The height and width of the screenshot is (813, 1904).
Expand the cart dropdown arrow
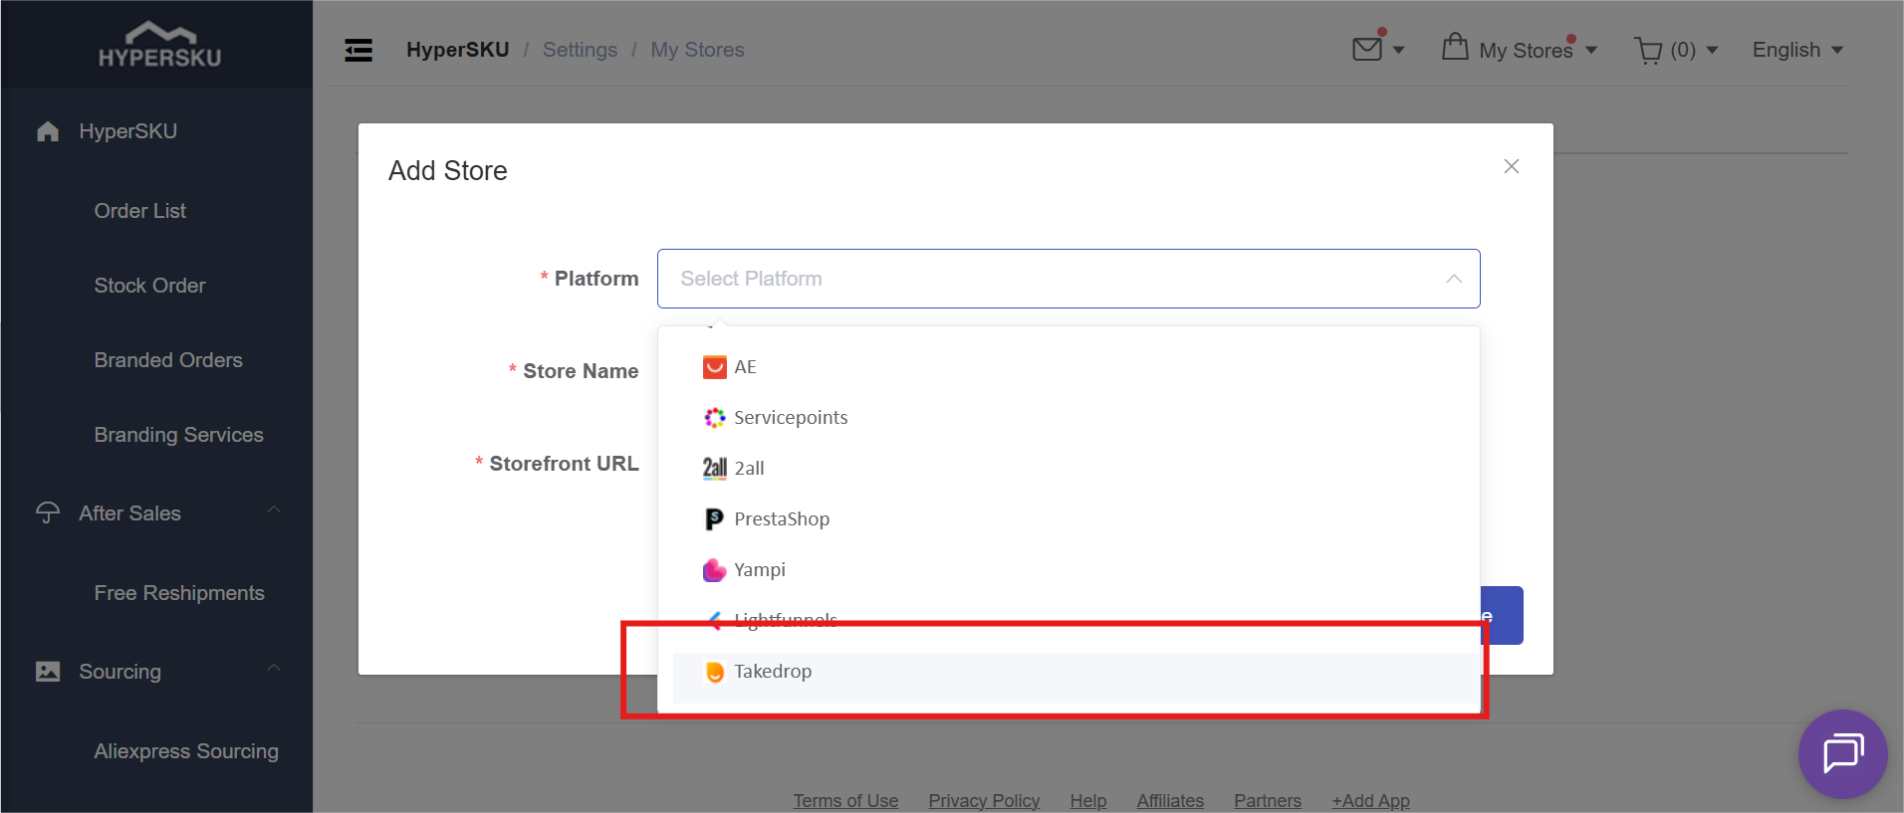pos(1712,50)
